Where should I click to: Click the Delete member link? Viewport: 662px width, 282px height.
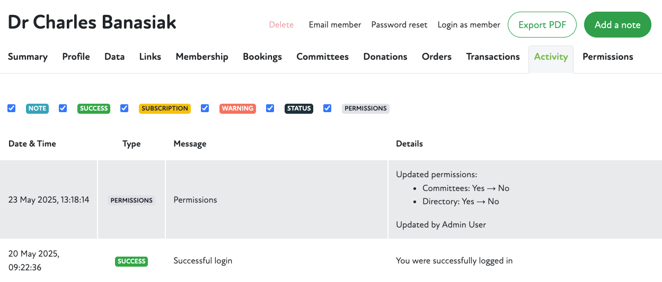(x=281, y=25)
